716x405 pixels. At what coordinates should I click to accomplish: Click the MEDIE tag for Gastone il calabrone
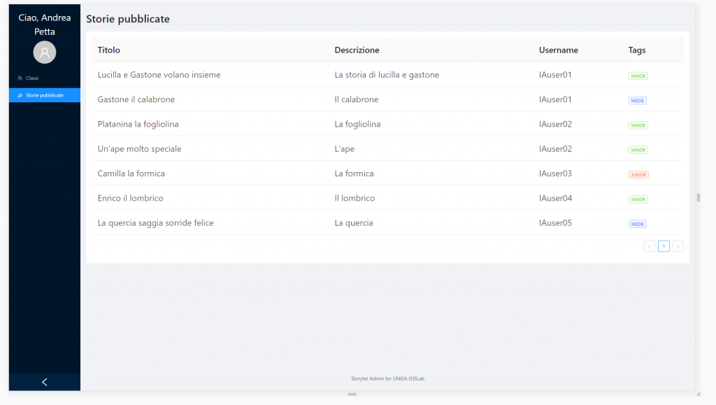pos(637,101)
